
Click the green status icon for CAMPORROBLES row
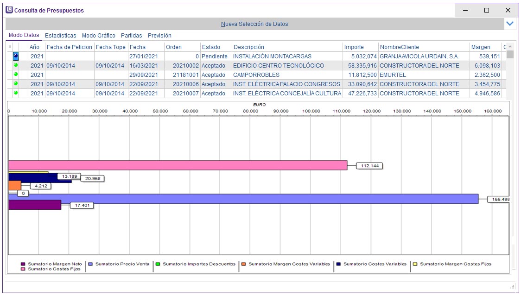(x=15, y=75)
